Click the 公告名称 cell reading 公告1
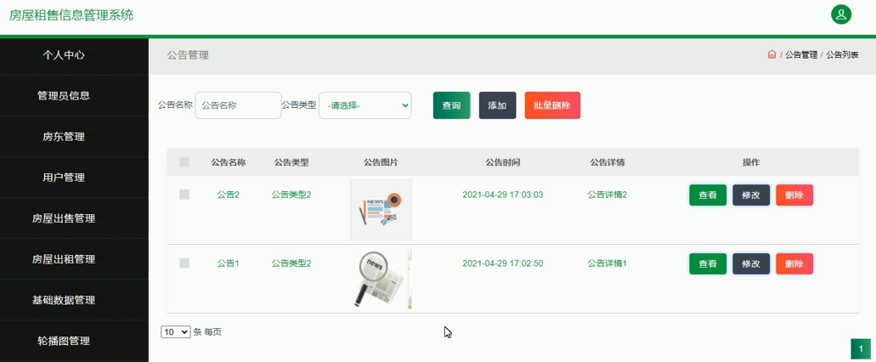 click(228, 263)
